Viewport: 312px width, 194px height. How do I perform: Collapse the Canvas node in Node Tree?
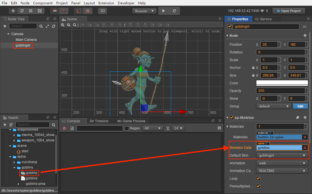pos(8,34)
